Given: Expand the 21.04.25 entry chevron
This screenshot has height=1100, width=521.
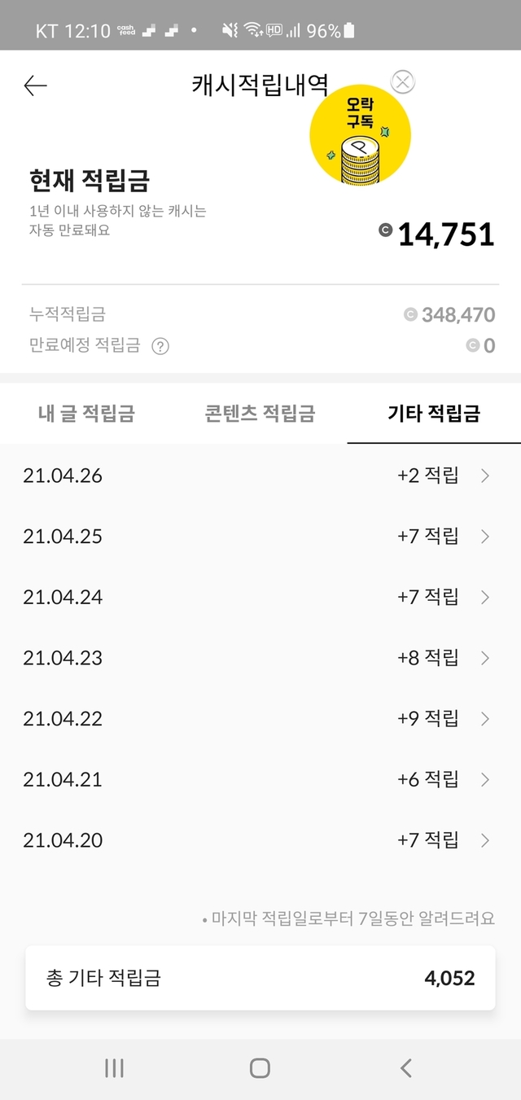Looking at the screenshot, I should [x=485, y=537].
